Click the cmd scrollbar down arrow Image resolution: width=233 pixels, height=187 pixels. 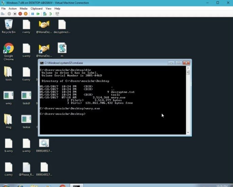click(x=188, y=133)
